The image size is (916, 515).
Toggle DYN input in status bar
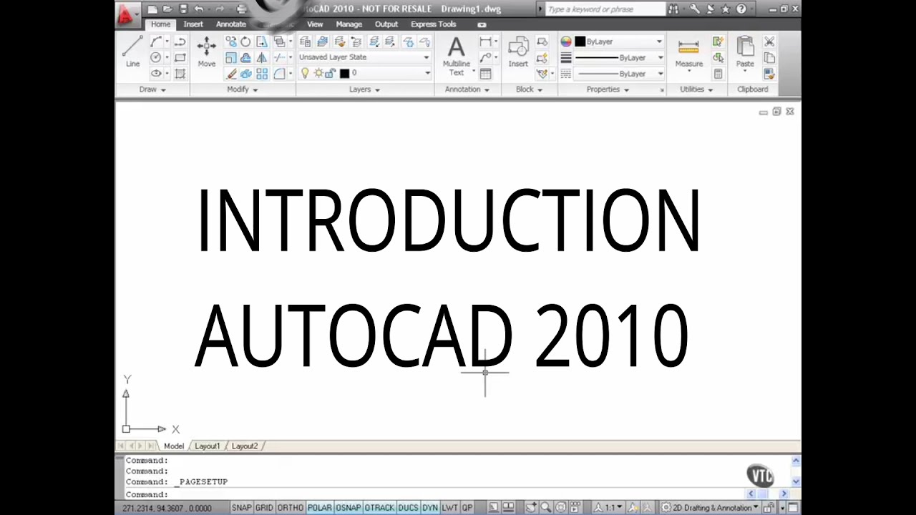pyautogui.click(x=429, y=508)
